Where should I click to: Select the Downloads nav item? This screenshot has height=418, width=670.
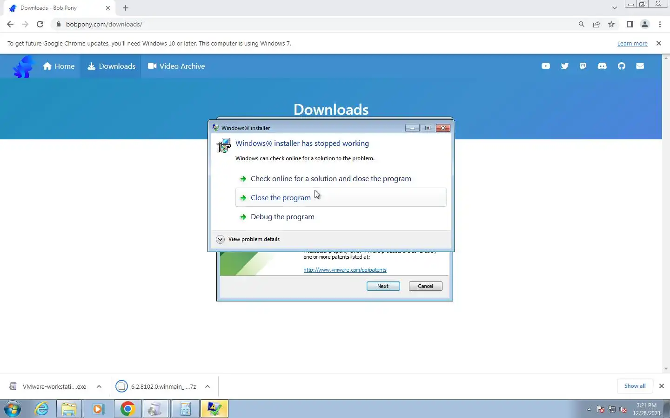point(111,66)
